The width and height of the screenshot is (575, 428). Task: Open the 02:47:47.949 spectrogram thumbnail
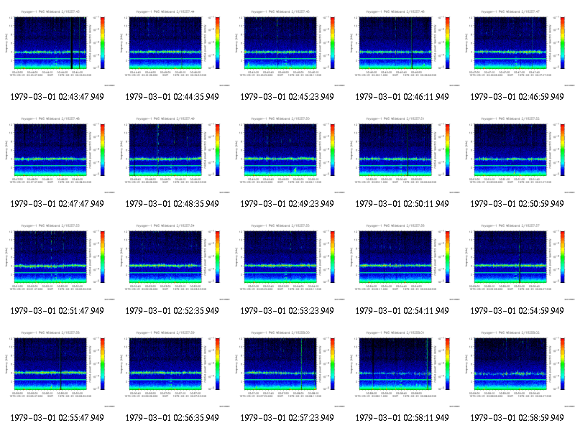coord(57,154)
